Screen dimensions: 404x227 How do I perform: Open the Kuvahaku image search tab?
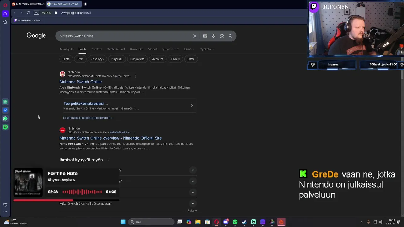point(137,49)
